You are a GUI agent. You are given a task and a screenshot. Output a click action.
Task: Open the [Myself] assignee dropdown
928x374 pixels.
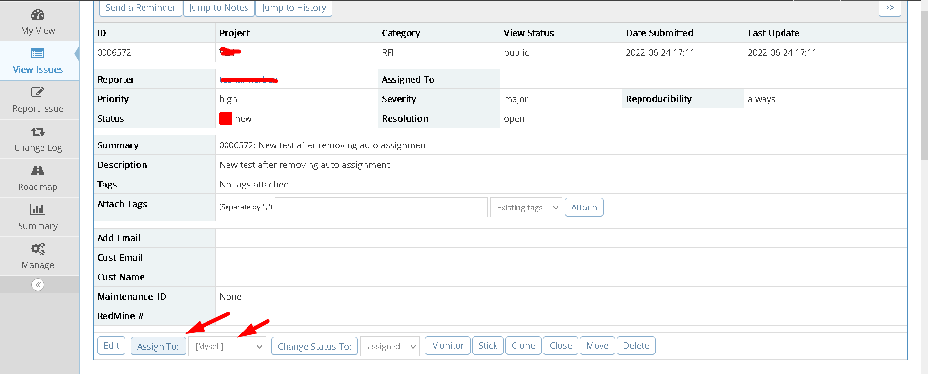[x=227, y=346]
